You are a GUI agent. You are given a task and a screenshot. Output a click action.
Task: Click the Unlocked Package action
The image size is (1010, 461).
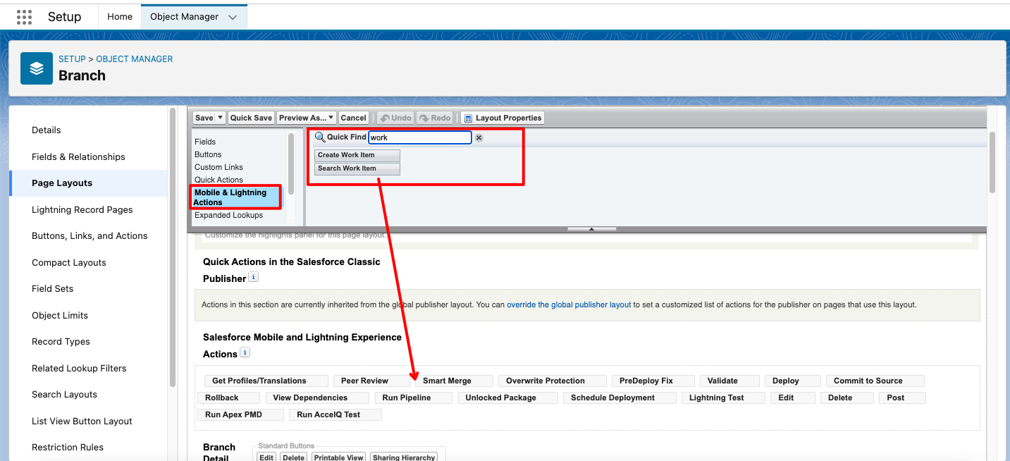(507, 398)
